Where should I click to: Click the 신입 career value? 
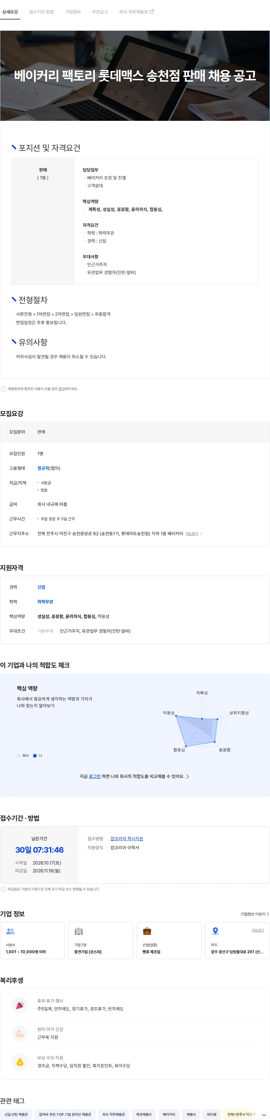41,587
